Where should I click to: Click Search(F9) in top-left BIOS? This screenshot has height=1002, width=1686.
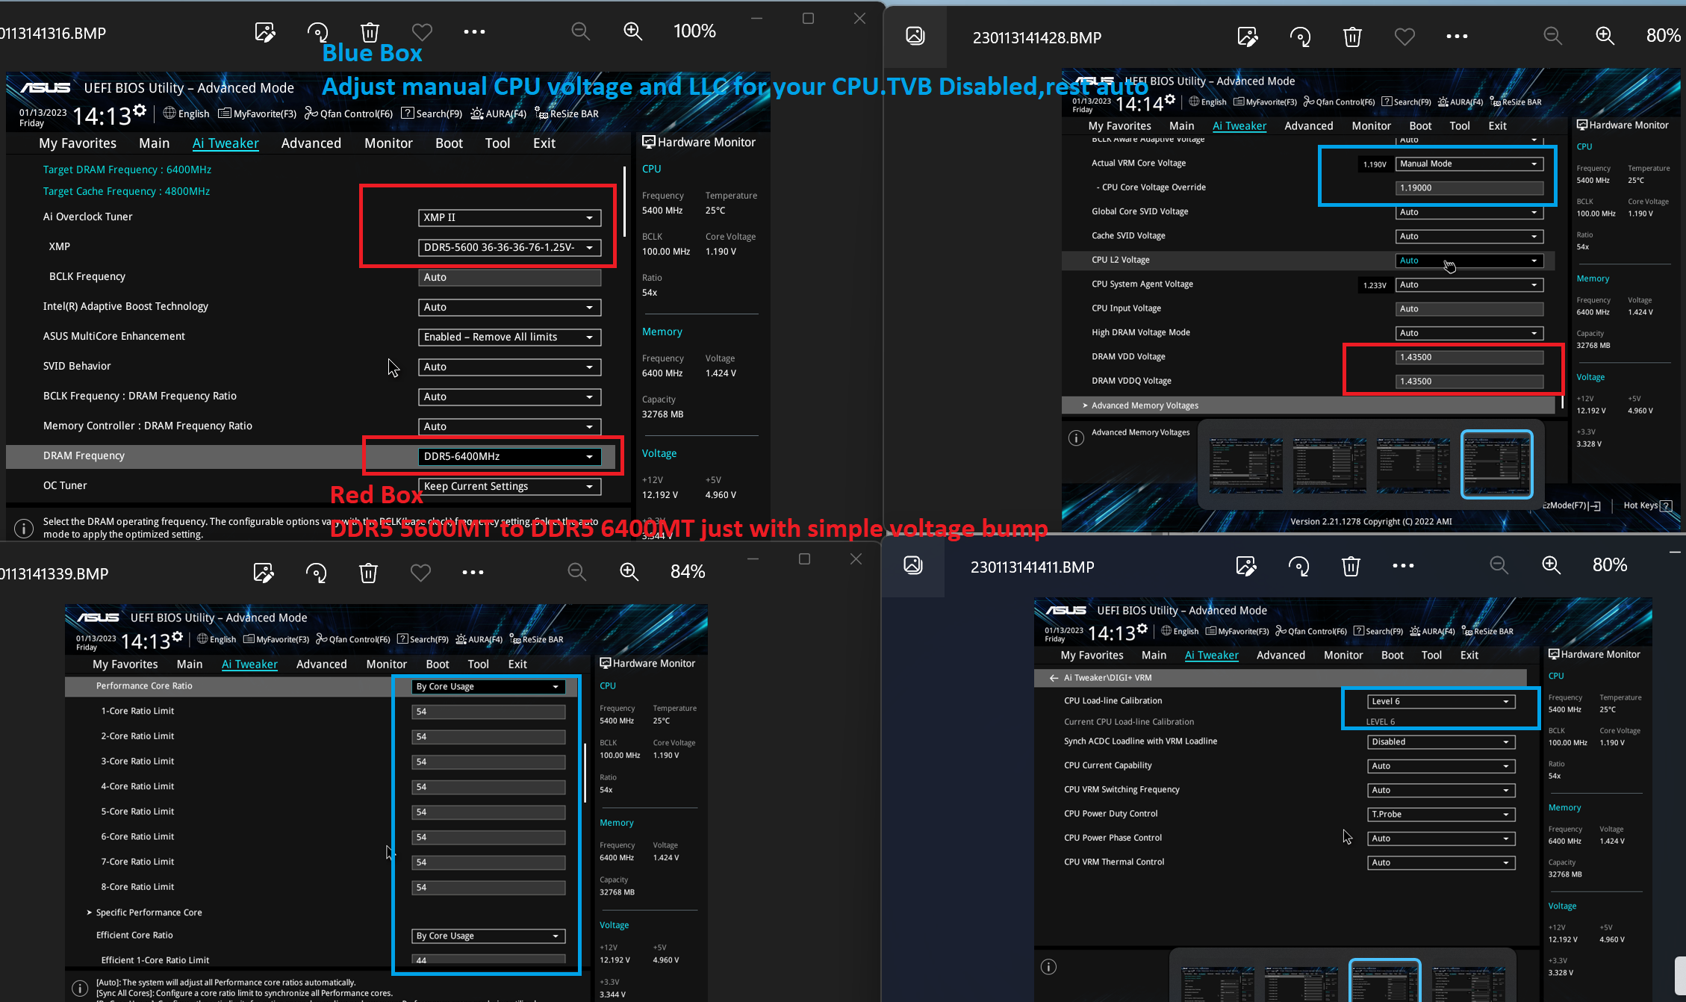tap(431, 113)
